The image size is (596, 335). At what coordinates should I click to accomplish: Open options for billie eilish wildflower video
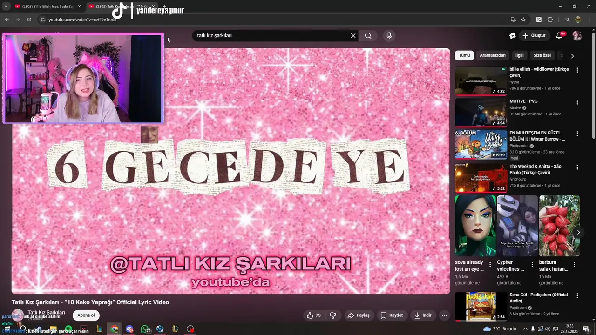point(577,70)
